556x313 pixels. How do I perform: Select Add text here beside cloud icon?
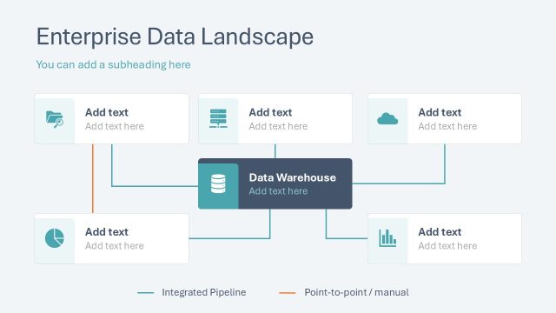pos(448,126)
